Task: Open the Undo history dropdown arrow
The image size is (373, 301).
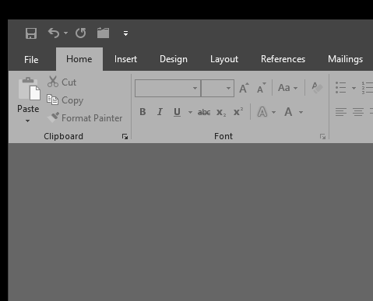Action: click(x=65, y=33)
